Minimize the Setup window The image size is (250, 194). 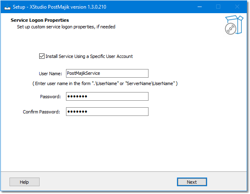coord(200,7)
